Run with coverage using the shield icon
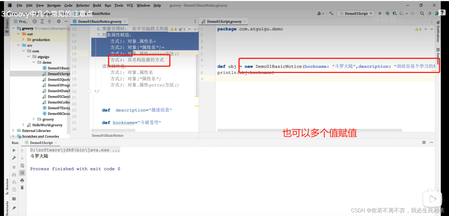The height and width of the screenshot is (216, 449). 394,13
